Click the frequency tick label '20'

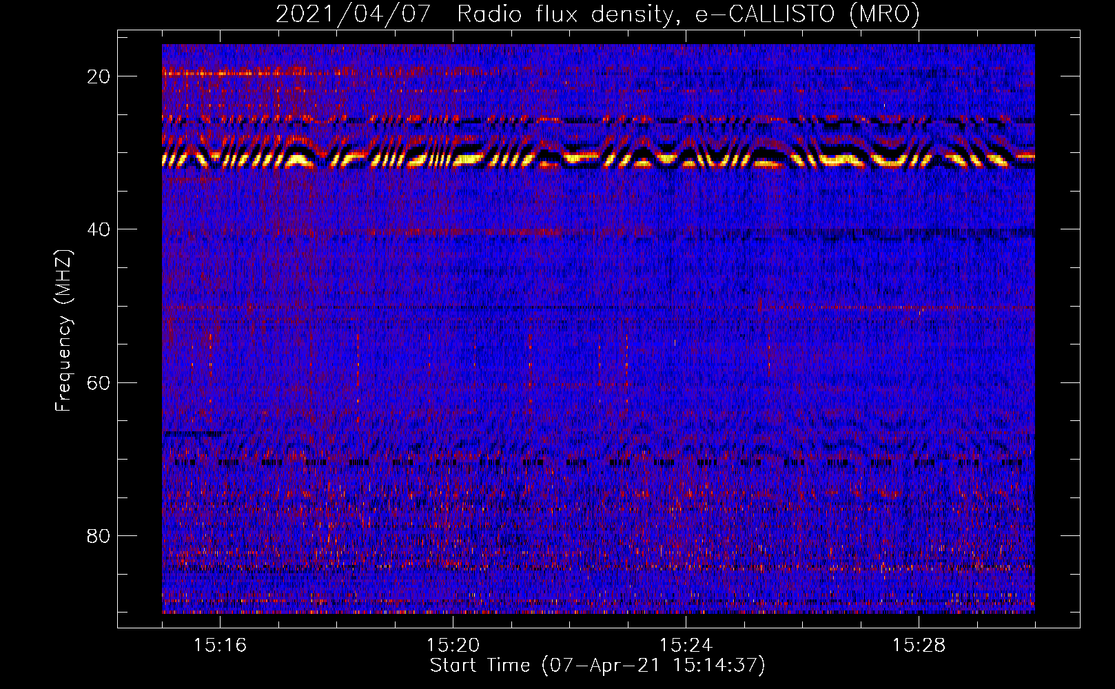coord(99,76)
